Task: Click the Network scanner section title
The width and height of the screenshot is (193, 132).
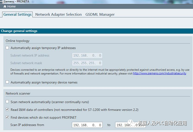Action: click(18, 93)
